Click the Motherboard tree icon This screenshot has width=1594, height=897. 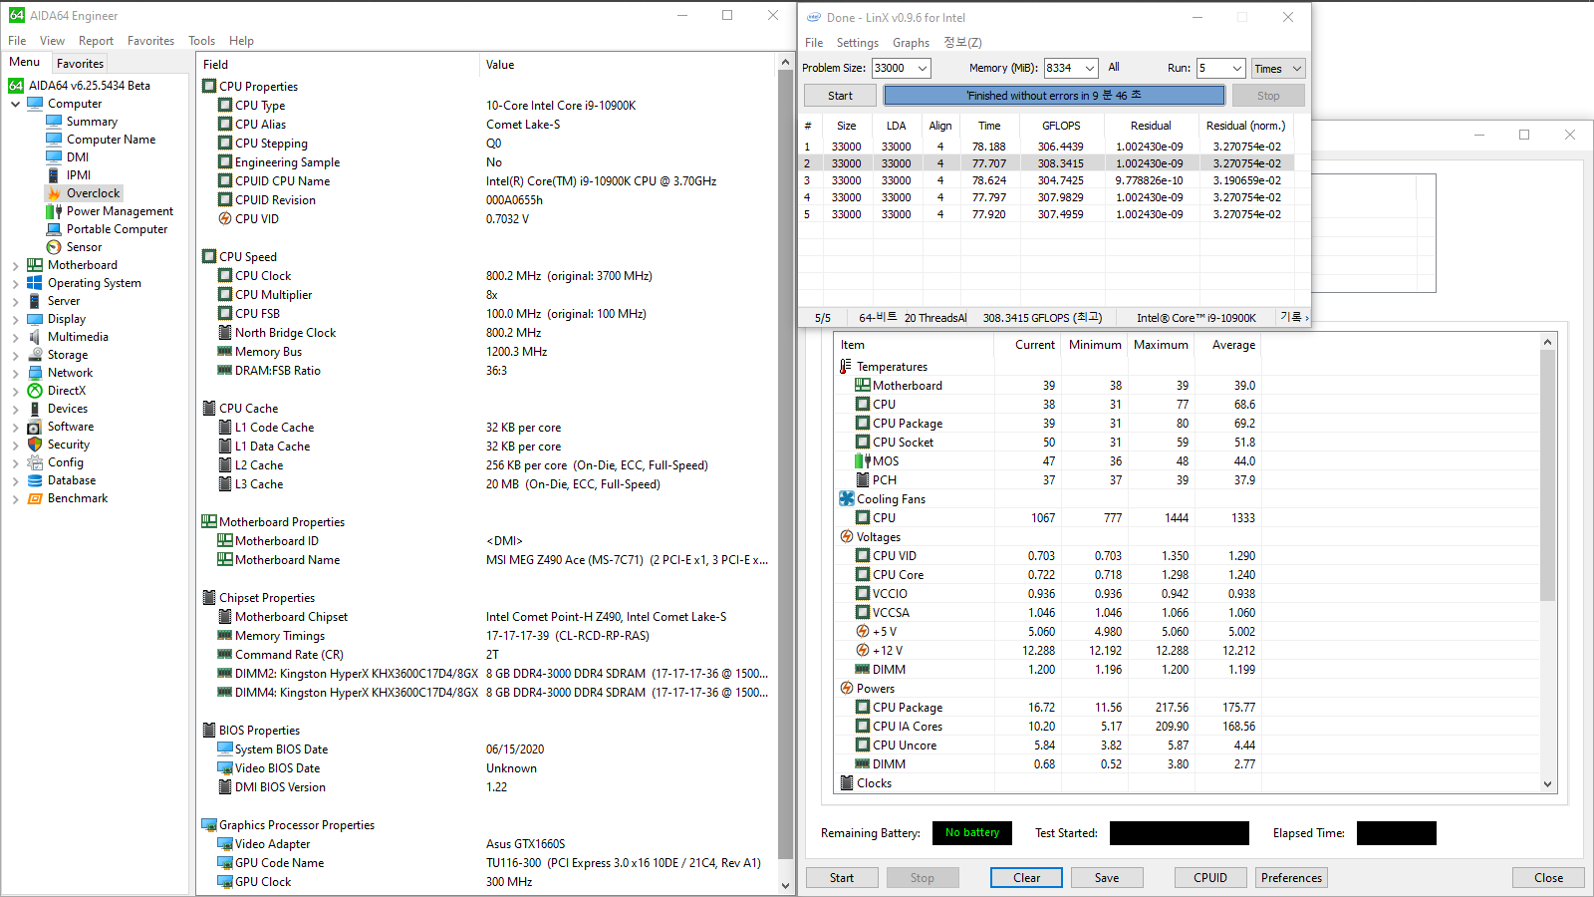35,265
